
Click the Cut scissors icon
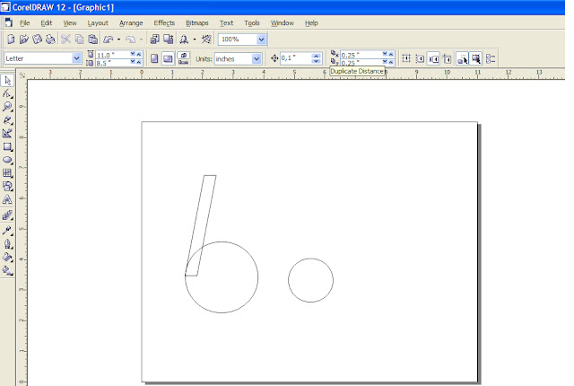click(x=65, y=39)
